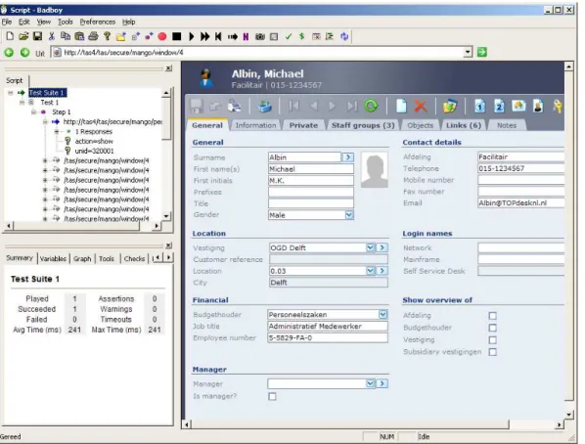Click the blue refresh arrows toolbar icon
The width and height of the screenshot is (585, 444).
point(344,36)
